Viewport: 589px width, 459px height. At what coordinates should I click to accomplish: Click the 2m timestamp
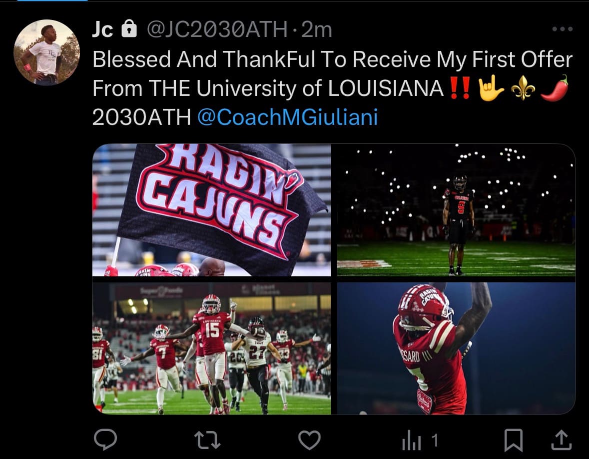317,29
